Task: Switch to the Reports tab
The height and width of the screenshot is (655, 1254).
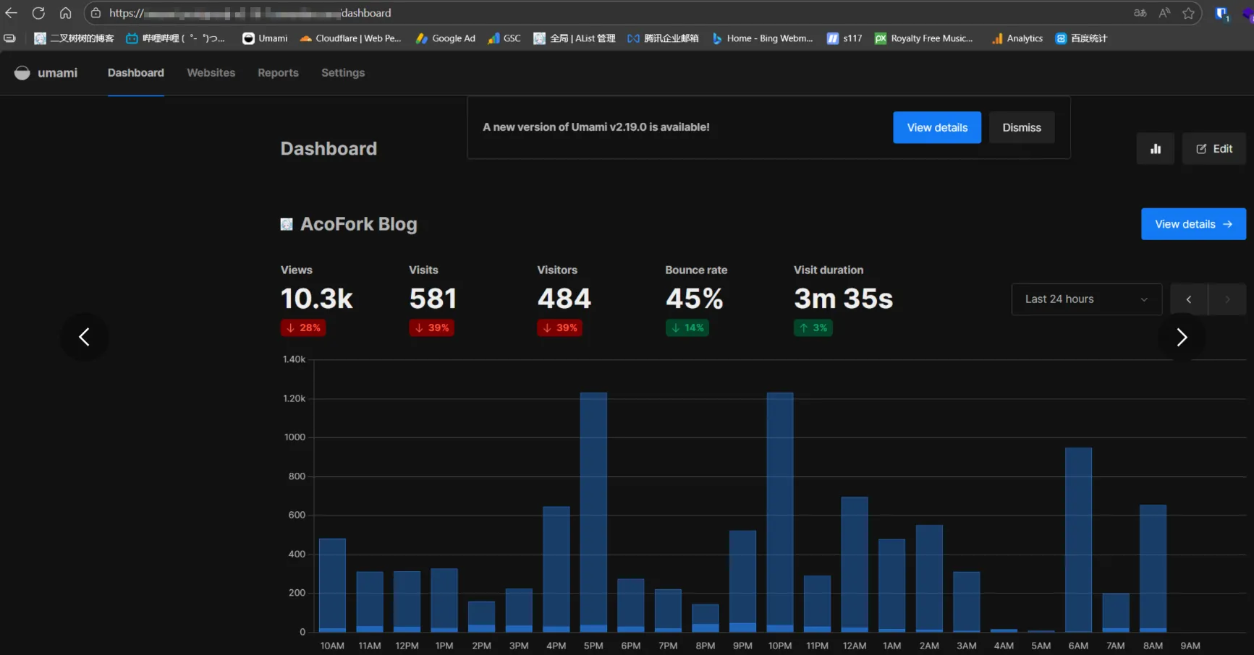Action: [x=278, y=73]
